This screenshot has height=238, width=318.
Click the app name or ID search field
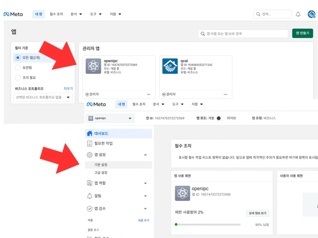[243, 34]
